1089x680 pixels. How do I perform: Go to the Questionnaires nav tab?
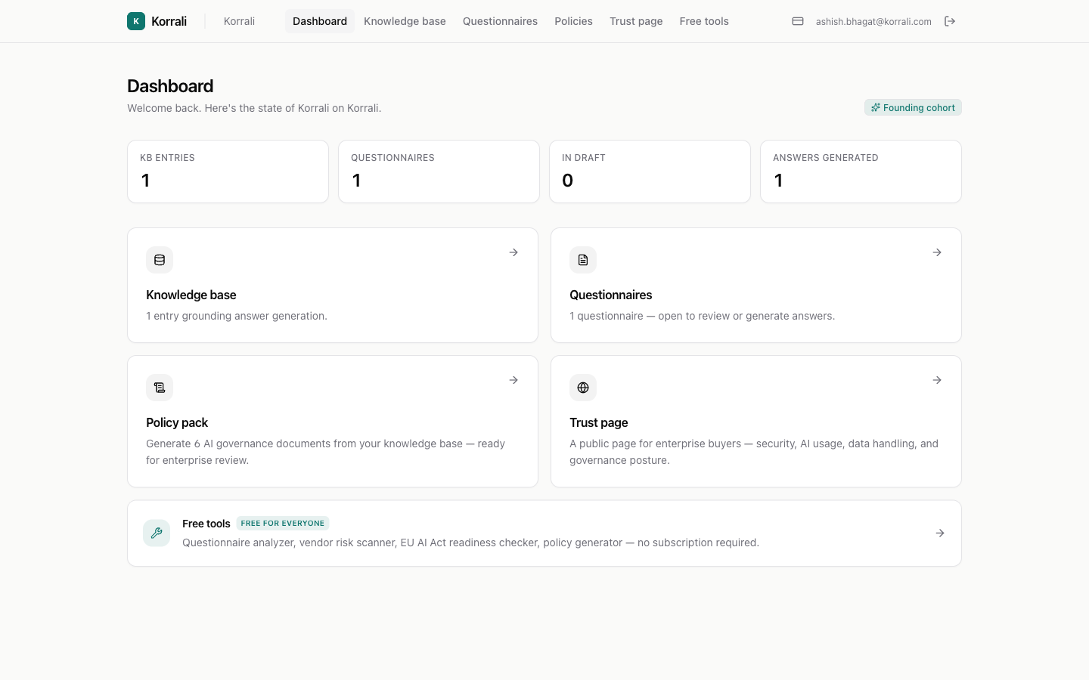coord(500,21)
